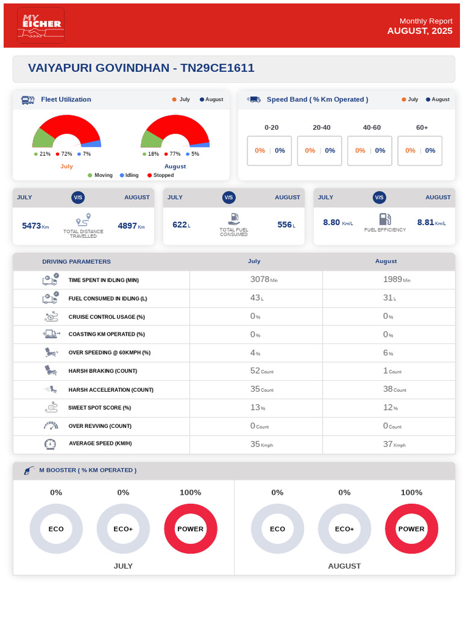Click the Cruise Control Usage icon
This screenshot has height=618, width=463.
51,316
